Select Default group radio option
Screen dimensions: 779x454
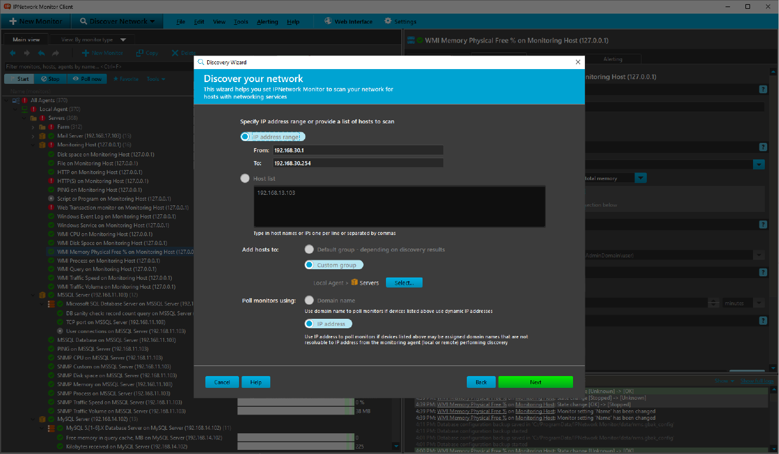[x=309, y=250]
